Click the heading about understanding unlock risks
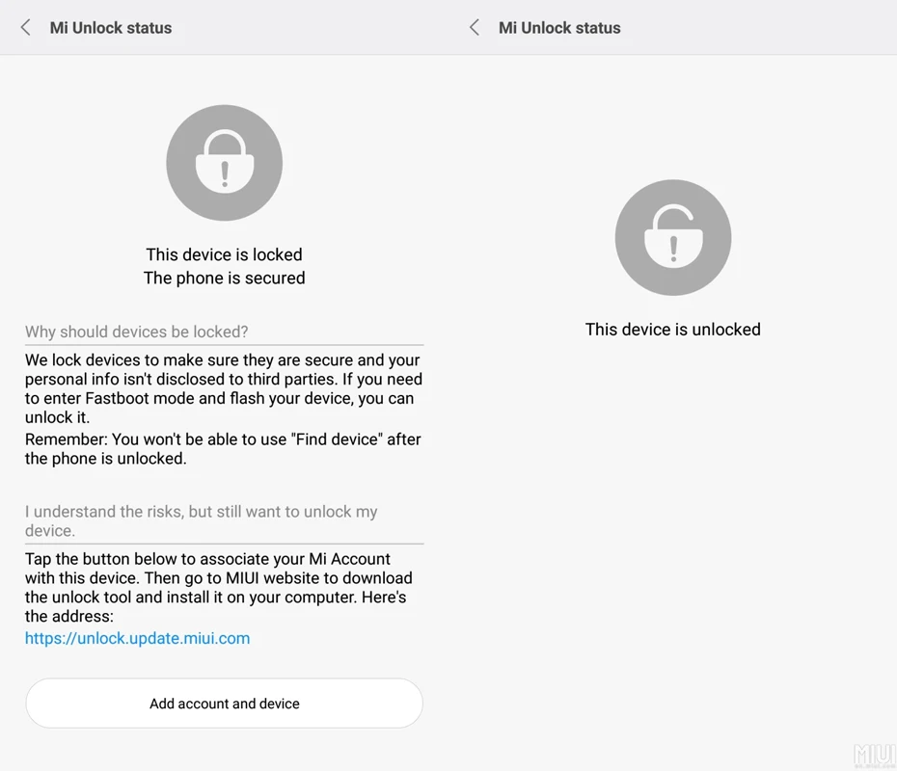Screen dimensions: 897x771 click(x=201, y=520)
